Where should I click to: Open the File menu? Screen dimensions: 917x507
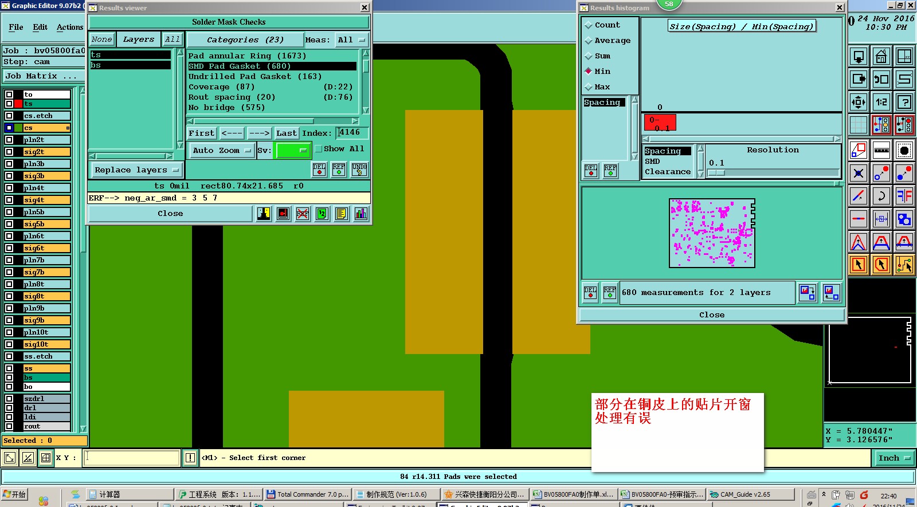point(16,27)
